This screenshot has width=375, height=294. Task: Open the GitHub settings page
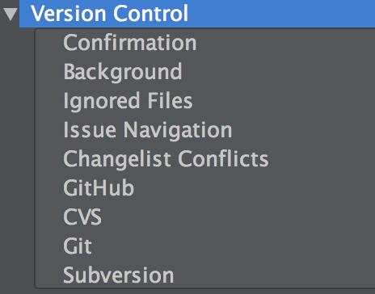pos(99,187)
